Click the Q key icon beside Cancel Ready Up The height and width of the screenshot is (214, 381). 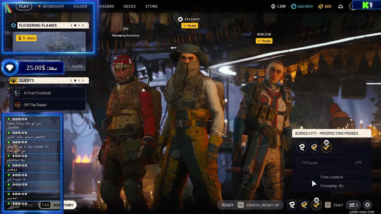241,205
